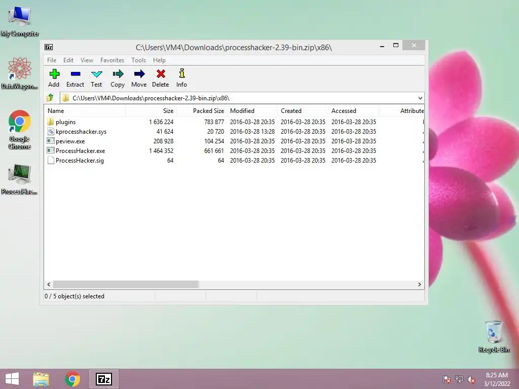
Task: Select the plugins folder icon
Action: (x=50, y=122)
